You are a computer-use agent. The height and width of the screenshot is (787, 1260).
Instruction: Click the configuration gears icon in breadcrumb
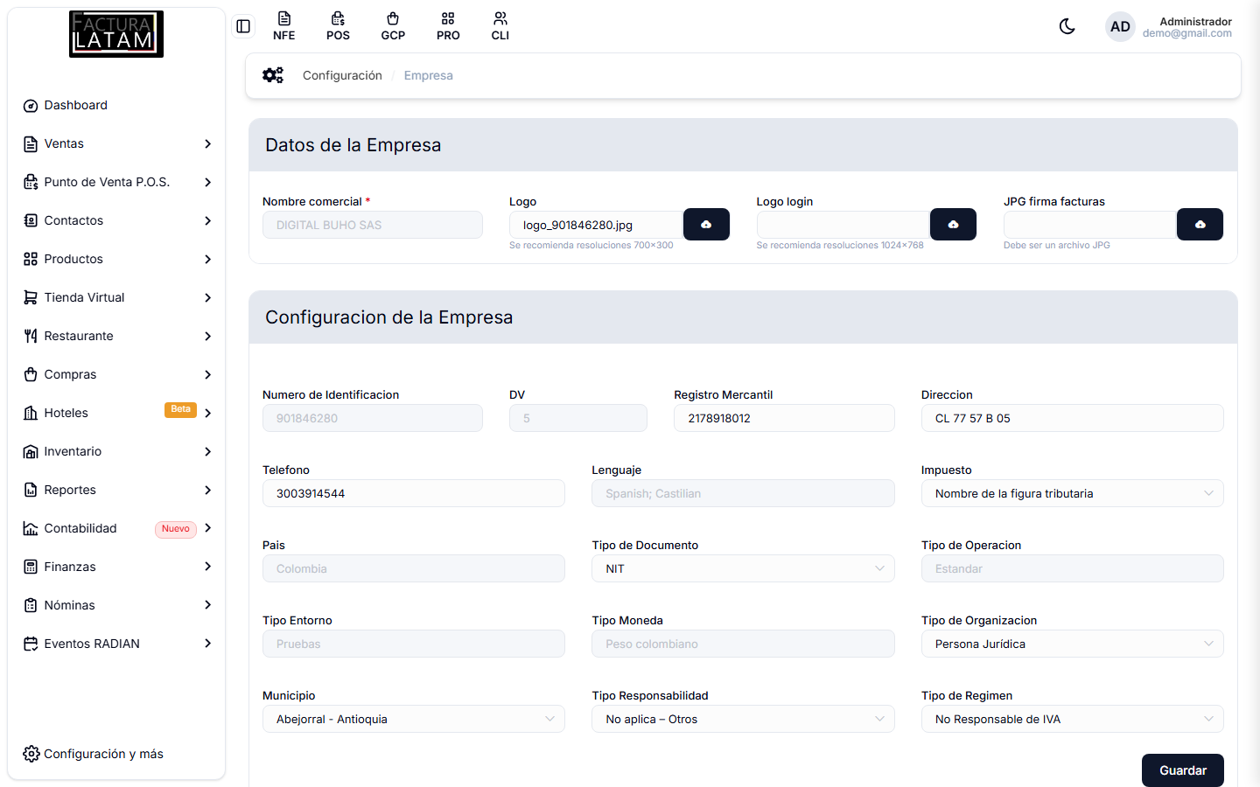pyautogui.click(x=273, y=75)
